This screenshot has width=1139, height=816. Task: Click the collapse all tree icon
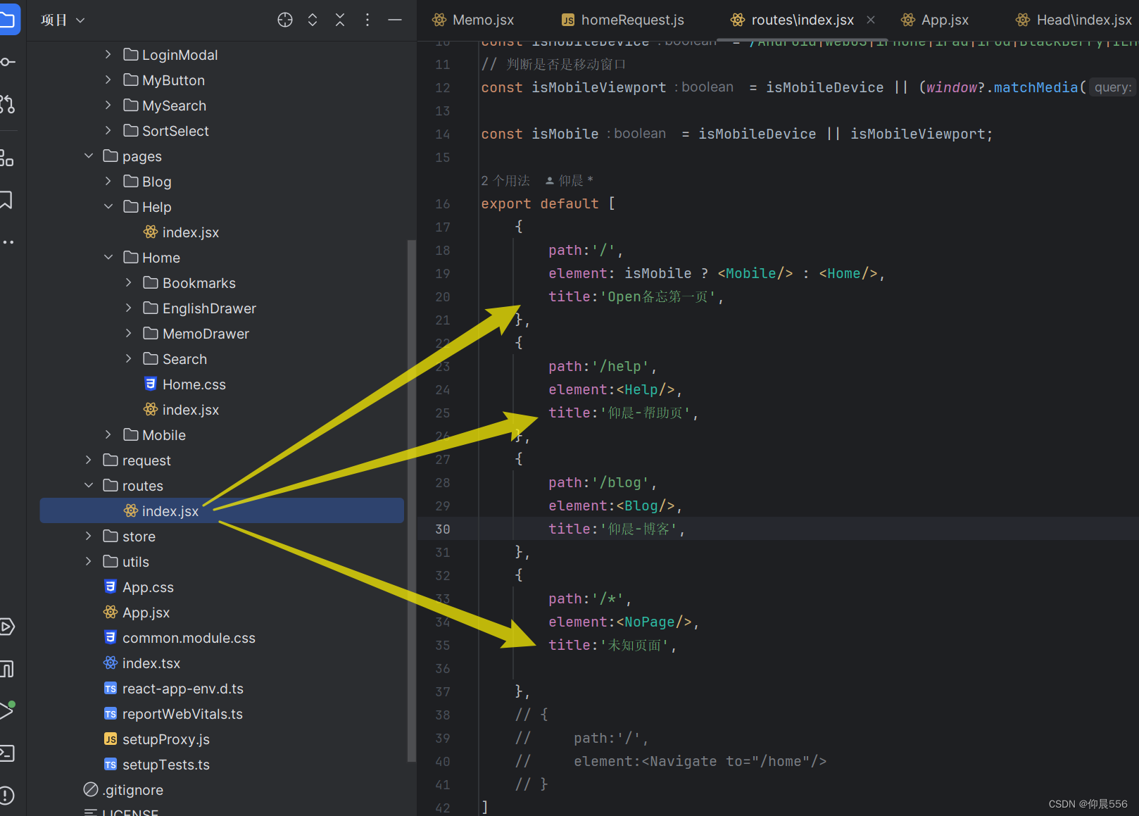point(340,20)
